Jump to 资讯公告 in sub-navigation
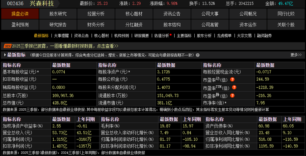306x156 pixels. 81,36
